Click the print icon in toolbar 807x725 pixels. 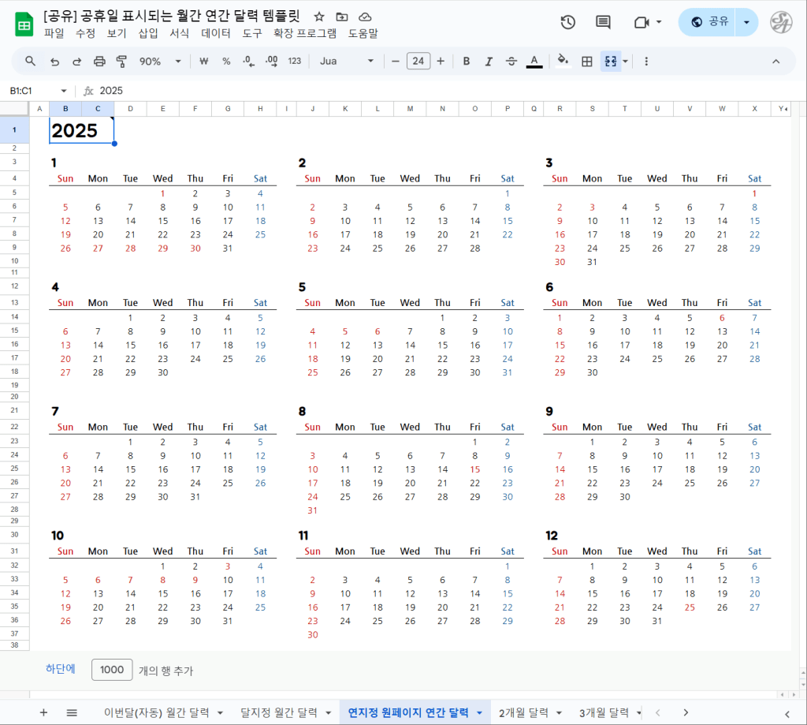pos(99,62)
